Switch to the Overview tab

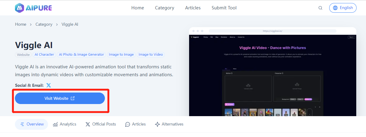(x=32, y=124)
